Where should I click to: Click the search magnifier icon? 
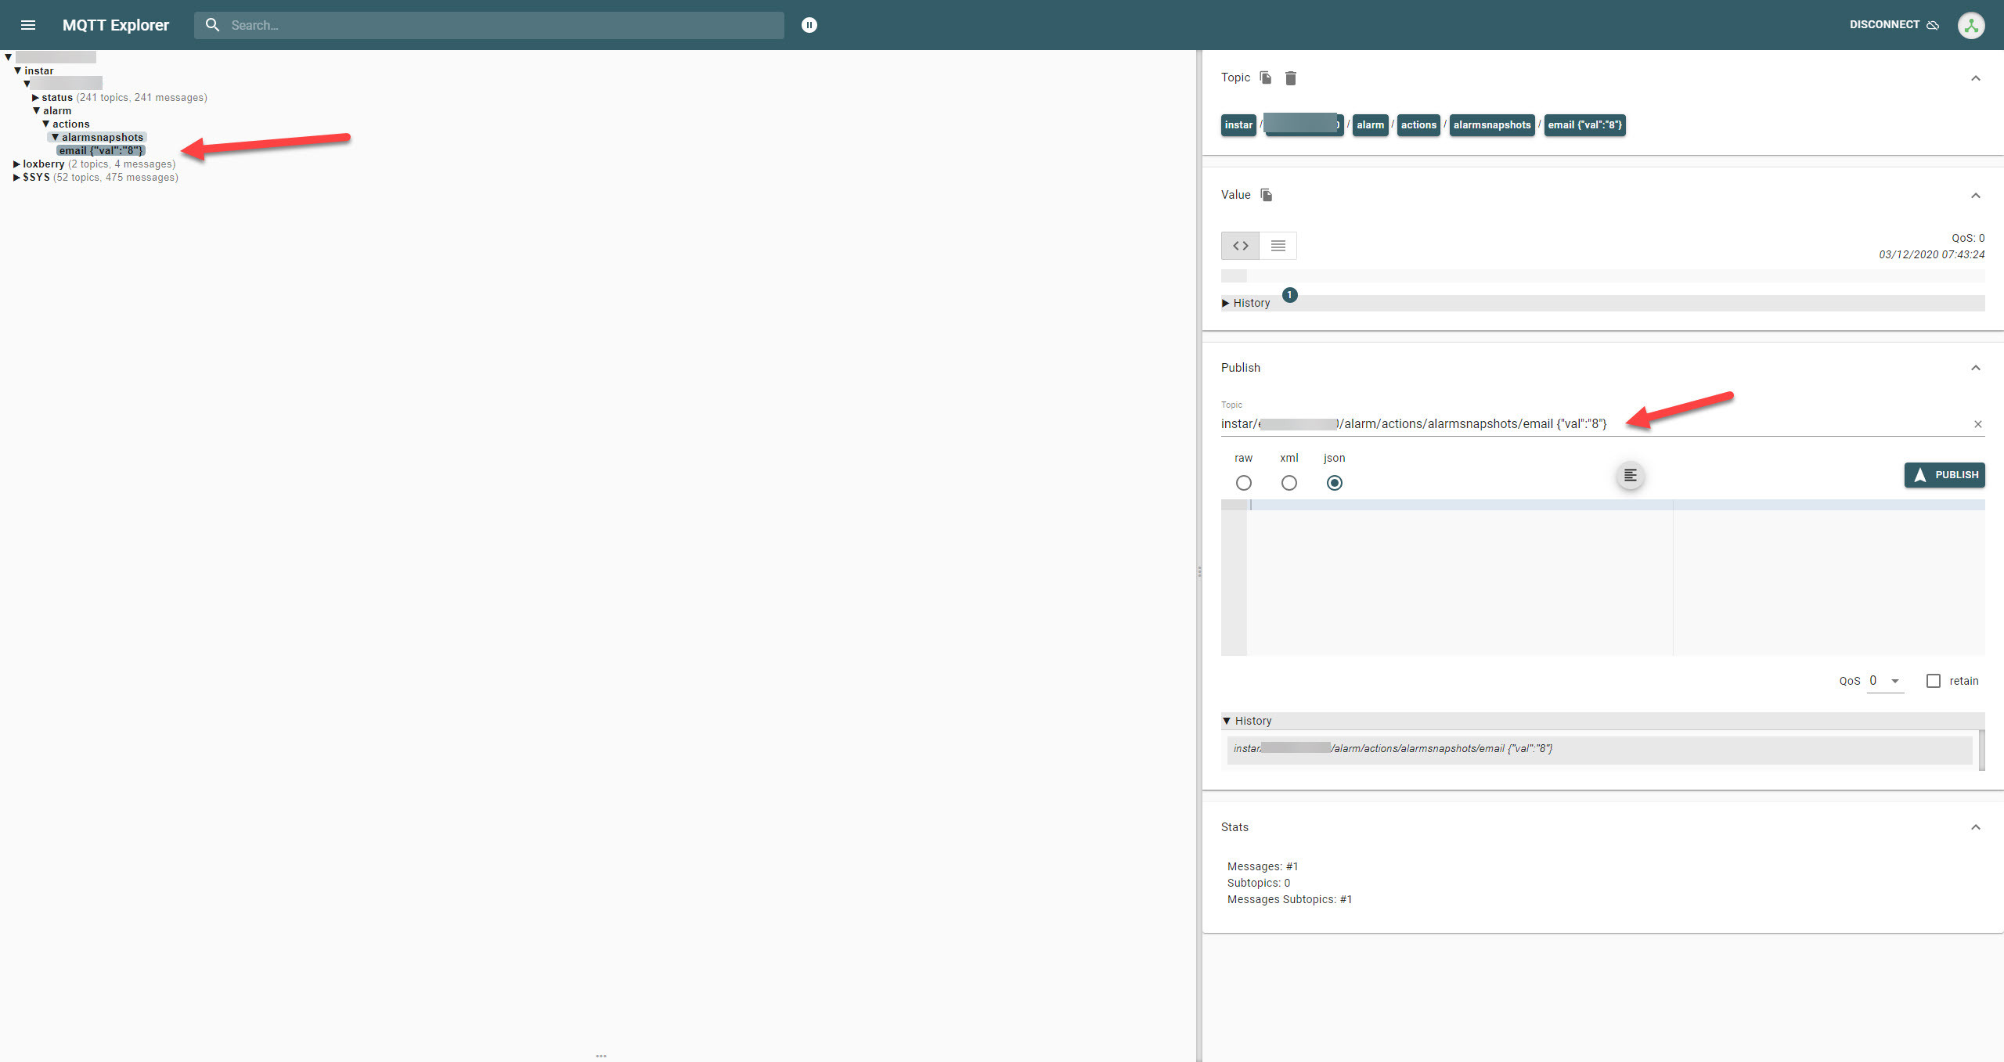pyautogui.click(x=212, y=25)
